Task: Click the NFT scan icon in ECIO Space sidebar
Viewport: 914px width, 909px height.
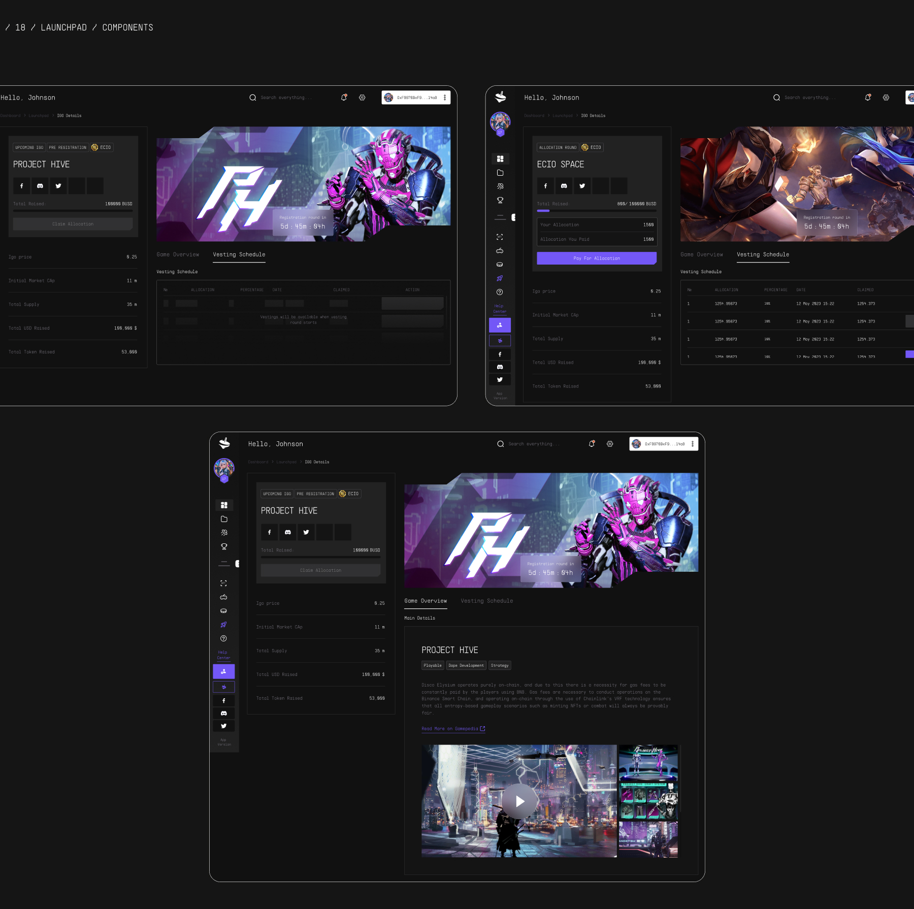Action: [500, 237]
